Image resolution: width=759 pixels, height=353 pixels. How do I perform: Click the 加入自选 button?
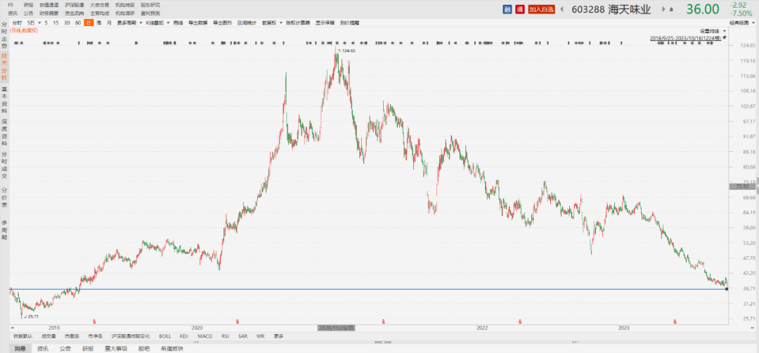coord(541,9)
